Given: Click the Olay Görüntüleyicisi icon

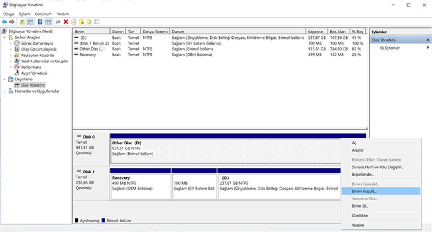Looking at the screenshot, I should 17,49.
